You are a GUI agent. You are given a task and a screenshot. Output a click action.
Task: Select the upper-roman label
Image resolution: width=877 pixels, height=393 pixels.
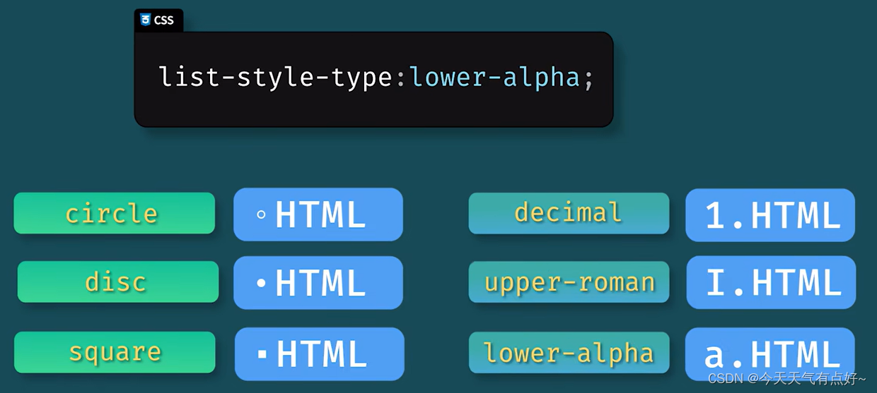569,282
